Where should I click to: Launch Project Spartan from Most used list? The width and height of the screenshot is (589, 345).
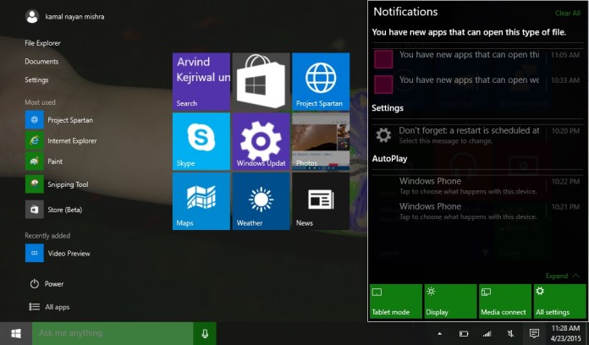[60, 120]
